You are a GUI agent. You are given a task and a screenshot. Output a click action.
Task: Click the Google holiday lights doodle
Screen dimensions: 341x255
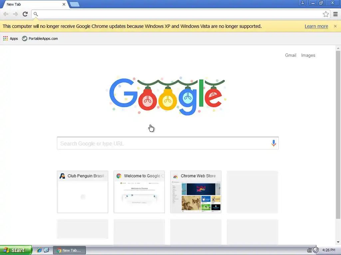[x=167, y=95]
